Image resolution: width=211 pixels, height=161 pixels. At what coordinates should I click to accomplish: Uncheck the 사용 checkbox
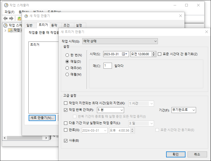pos(66,141)
